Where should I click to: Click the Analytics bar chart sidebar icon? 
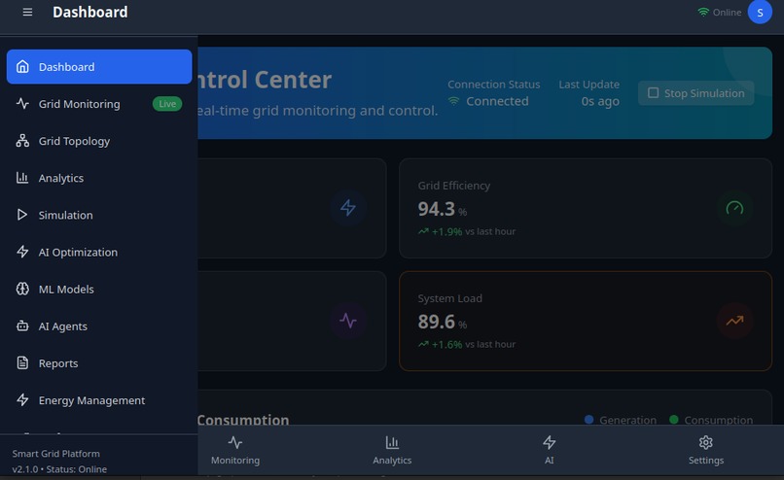pyautogui.click(x=22, y=177)
